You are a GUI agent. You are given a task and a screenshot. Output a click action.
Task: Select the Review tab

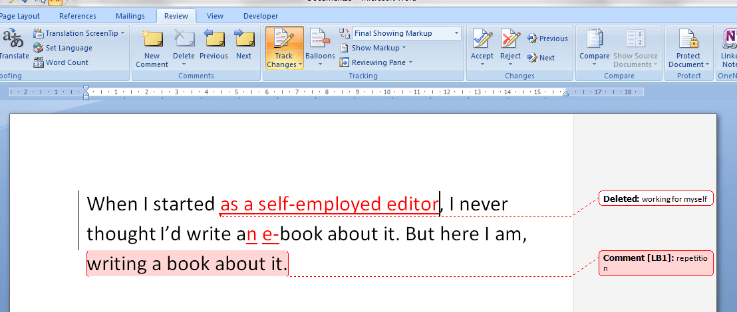(x=176, y=16)
